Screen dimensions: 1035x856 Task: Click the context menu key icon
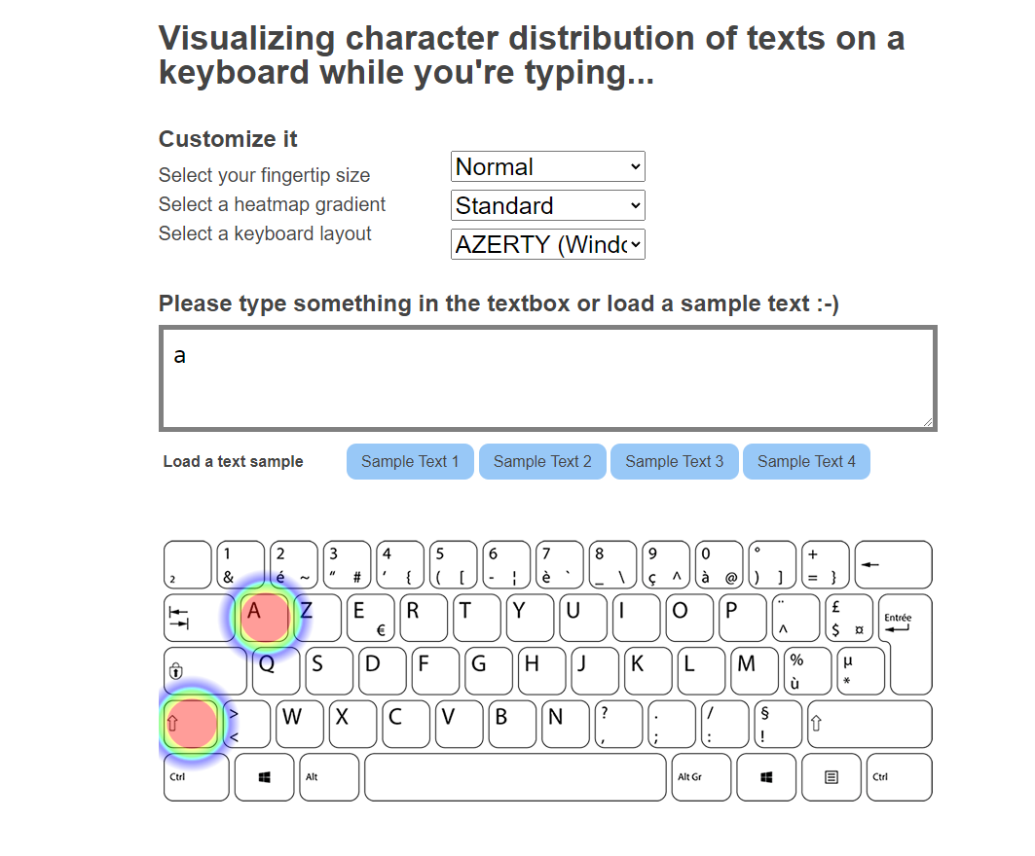[832, 777]
